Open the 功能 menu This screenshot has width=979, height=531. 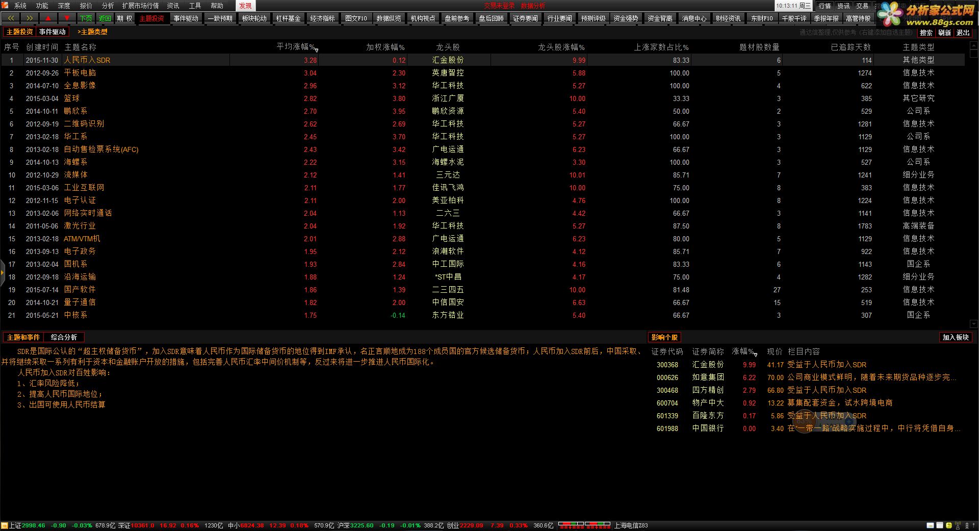(42, 6)
